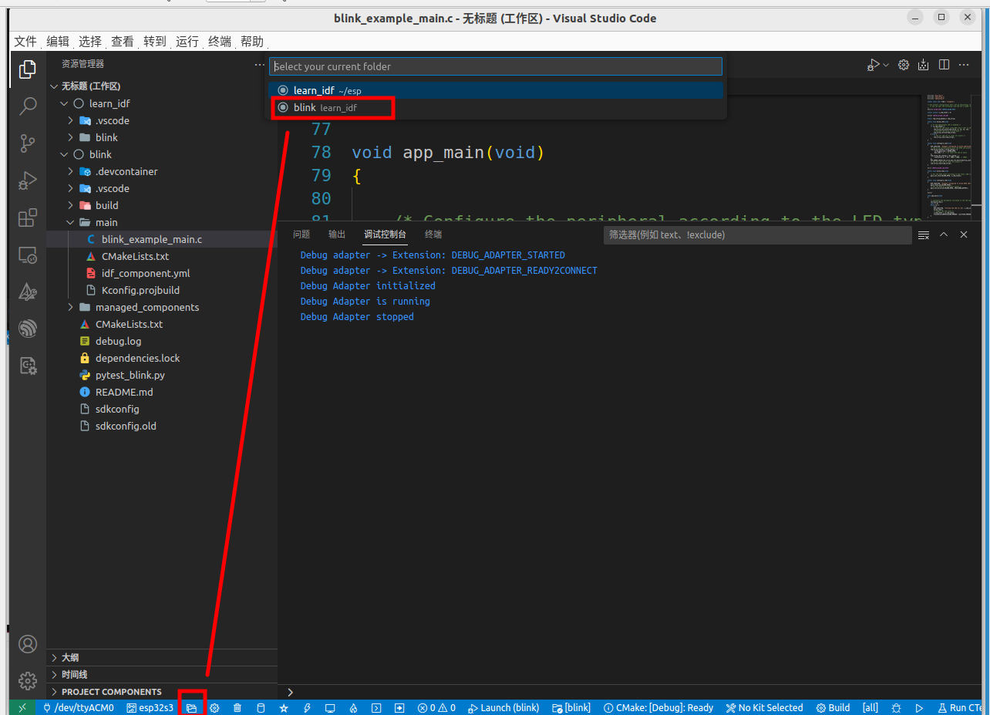Expand the 大纲 outline section
Image resolution: width=990 pixels, height=715 pixels.
[x=162, y=657]
